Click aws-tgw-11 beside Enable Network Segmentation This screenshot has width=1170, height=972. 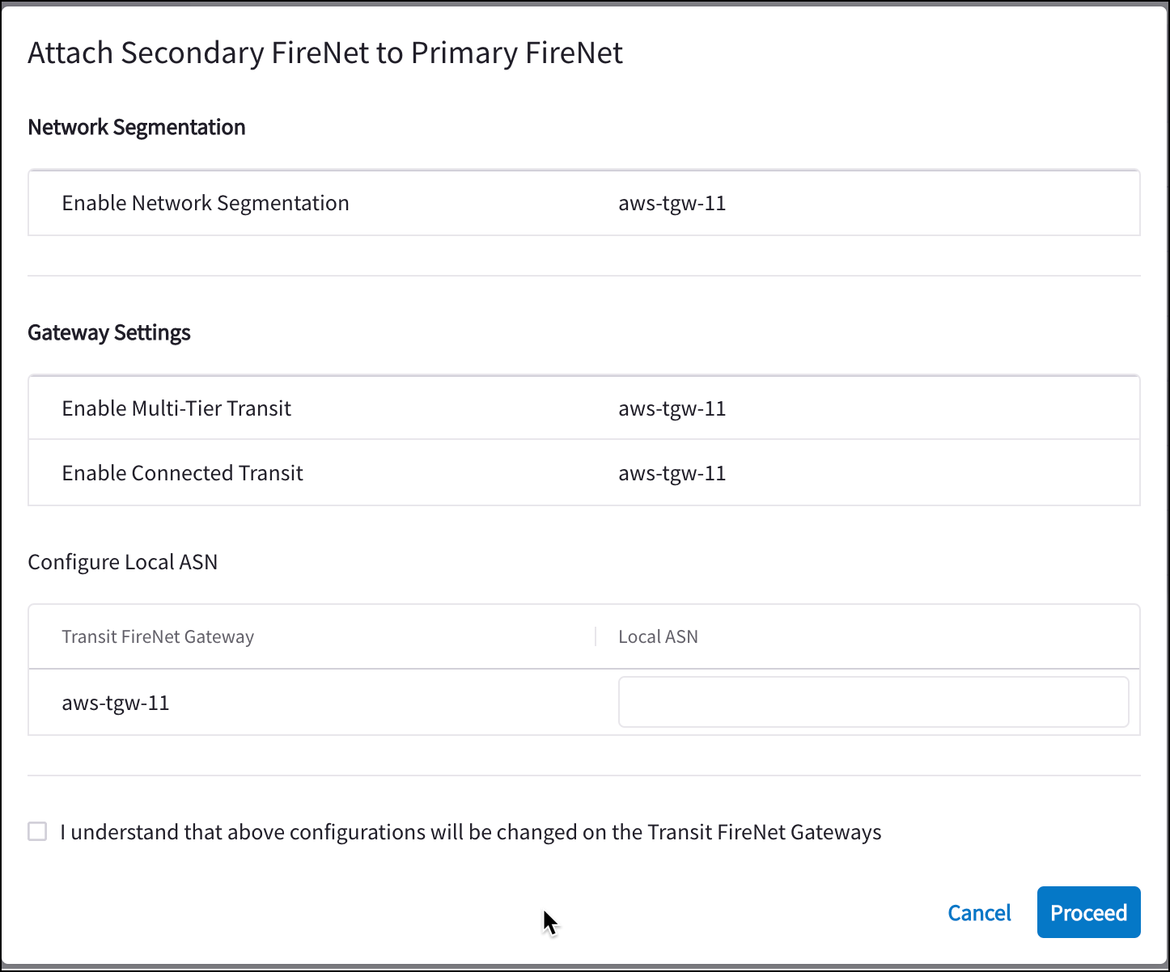click(672, 203)
